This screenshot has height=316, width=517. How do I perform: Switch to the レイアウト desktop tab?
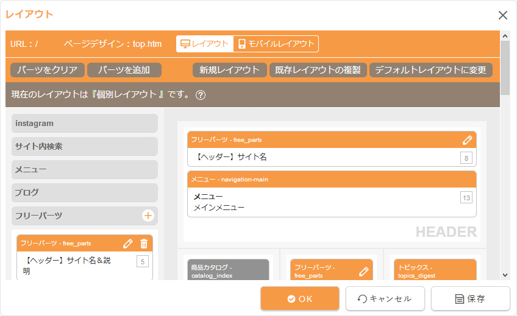tap(205, 44)
